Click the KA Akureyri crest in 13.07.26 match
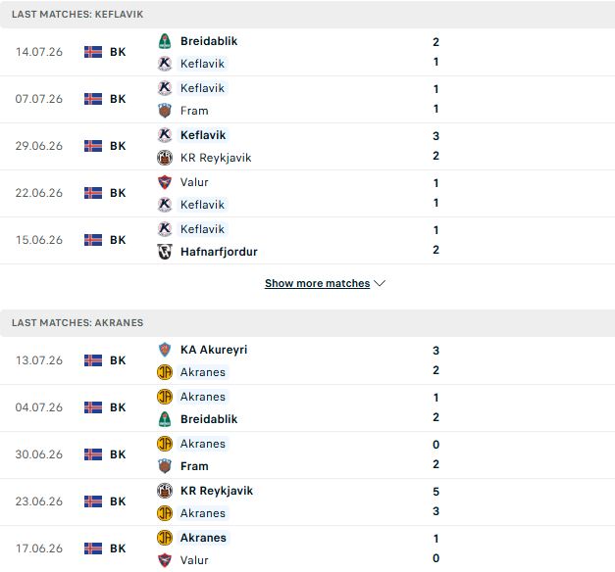 pyautogui.click(x=165, y=350)
